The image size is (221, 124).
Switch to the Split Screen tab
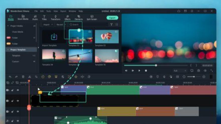pyautogui.click(x=92, y=18)
